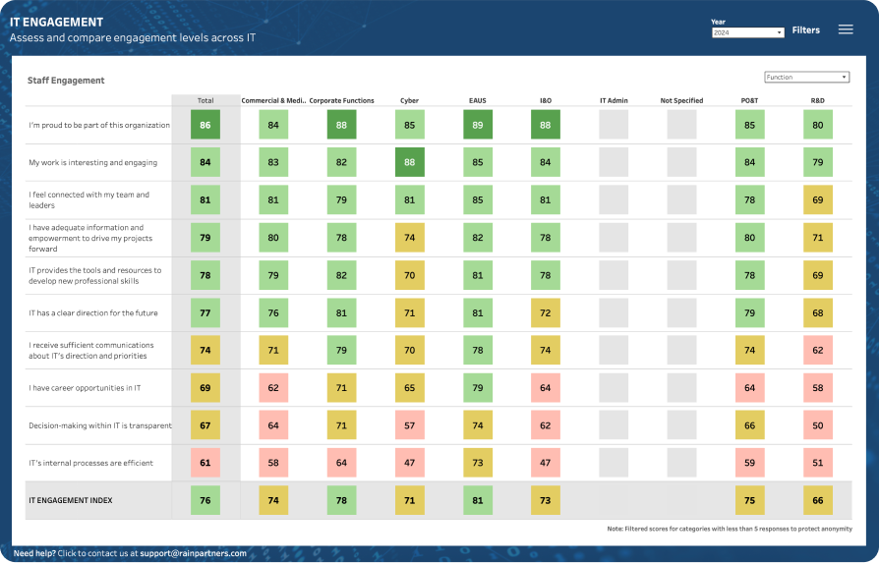Click Cyber score 74 in adequate information row
This screenshot has height=563, width=879.
(409, 238)
